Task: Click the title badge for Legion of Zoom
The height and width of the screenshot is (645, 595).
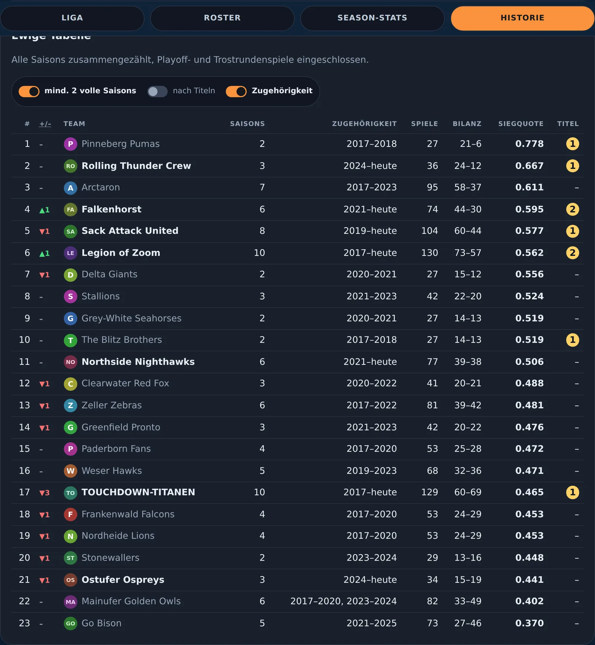Action: click(x=572, y=253)
